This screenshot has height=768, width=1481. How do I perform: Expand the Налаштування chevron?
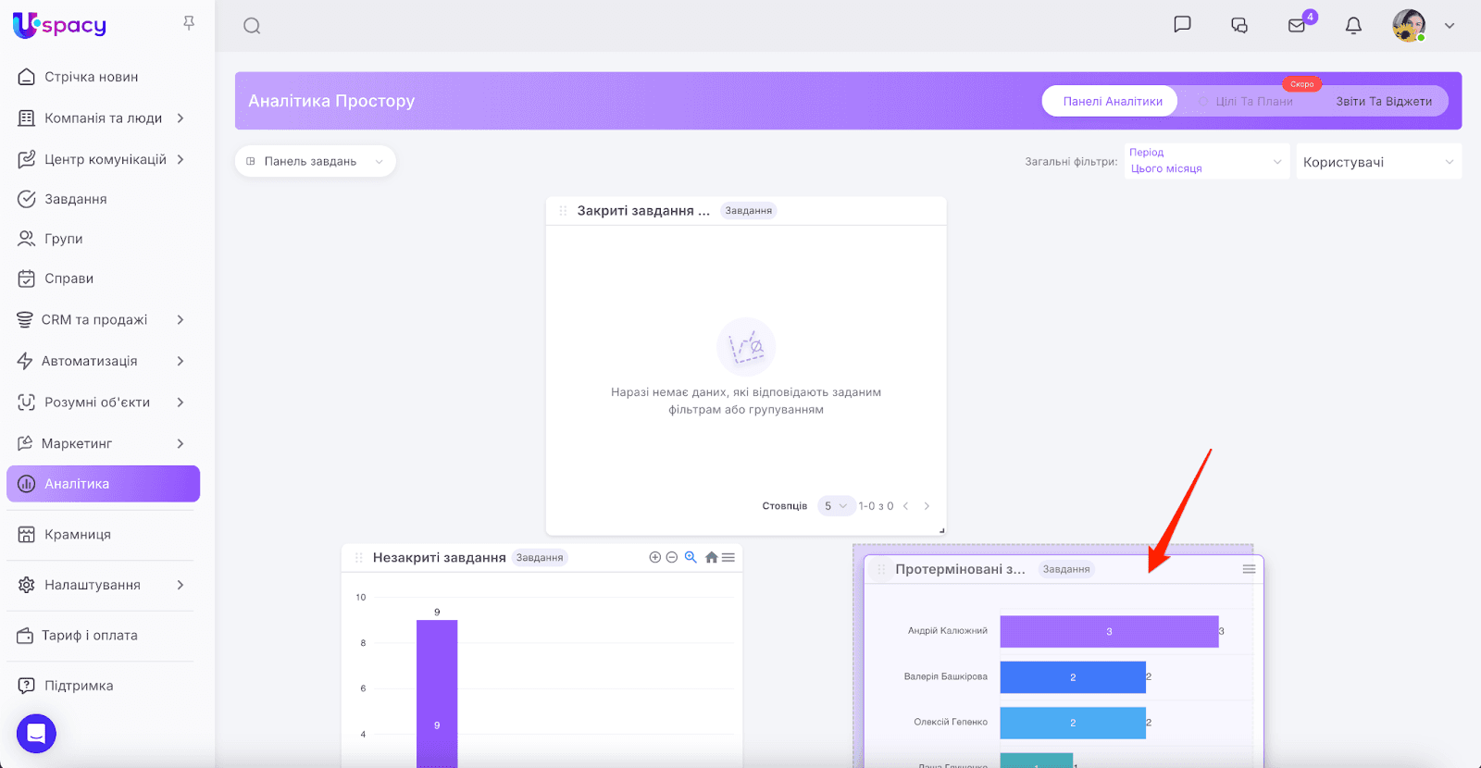[x=180, y=585]
